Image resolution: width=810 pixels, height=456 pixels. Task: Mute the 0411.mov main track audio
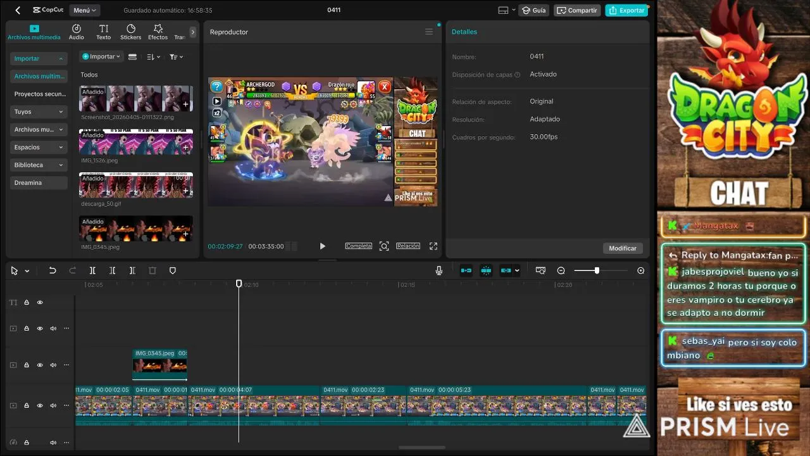tap(53, 405)
